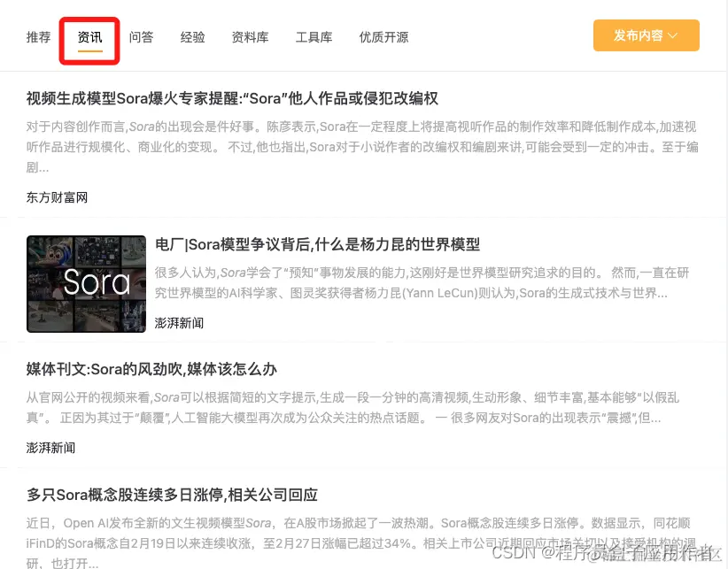
Task: Open the 问答 tab
Action: point(141,37)
